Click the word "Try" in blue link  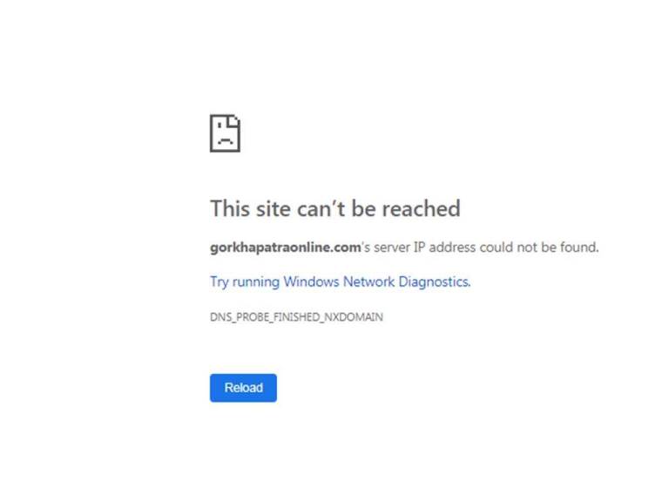[x=220, y=282]
